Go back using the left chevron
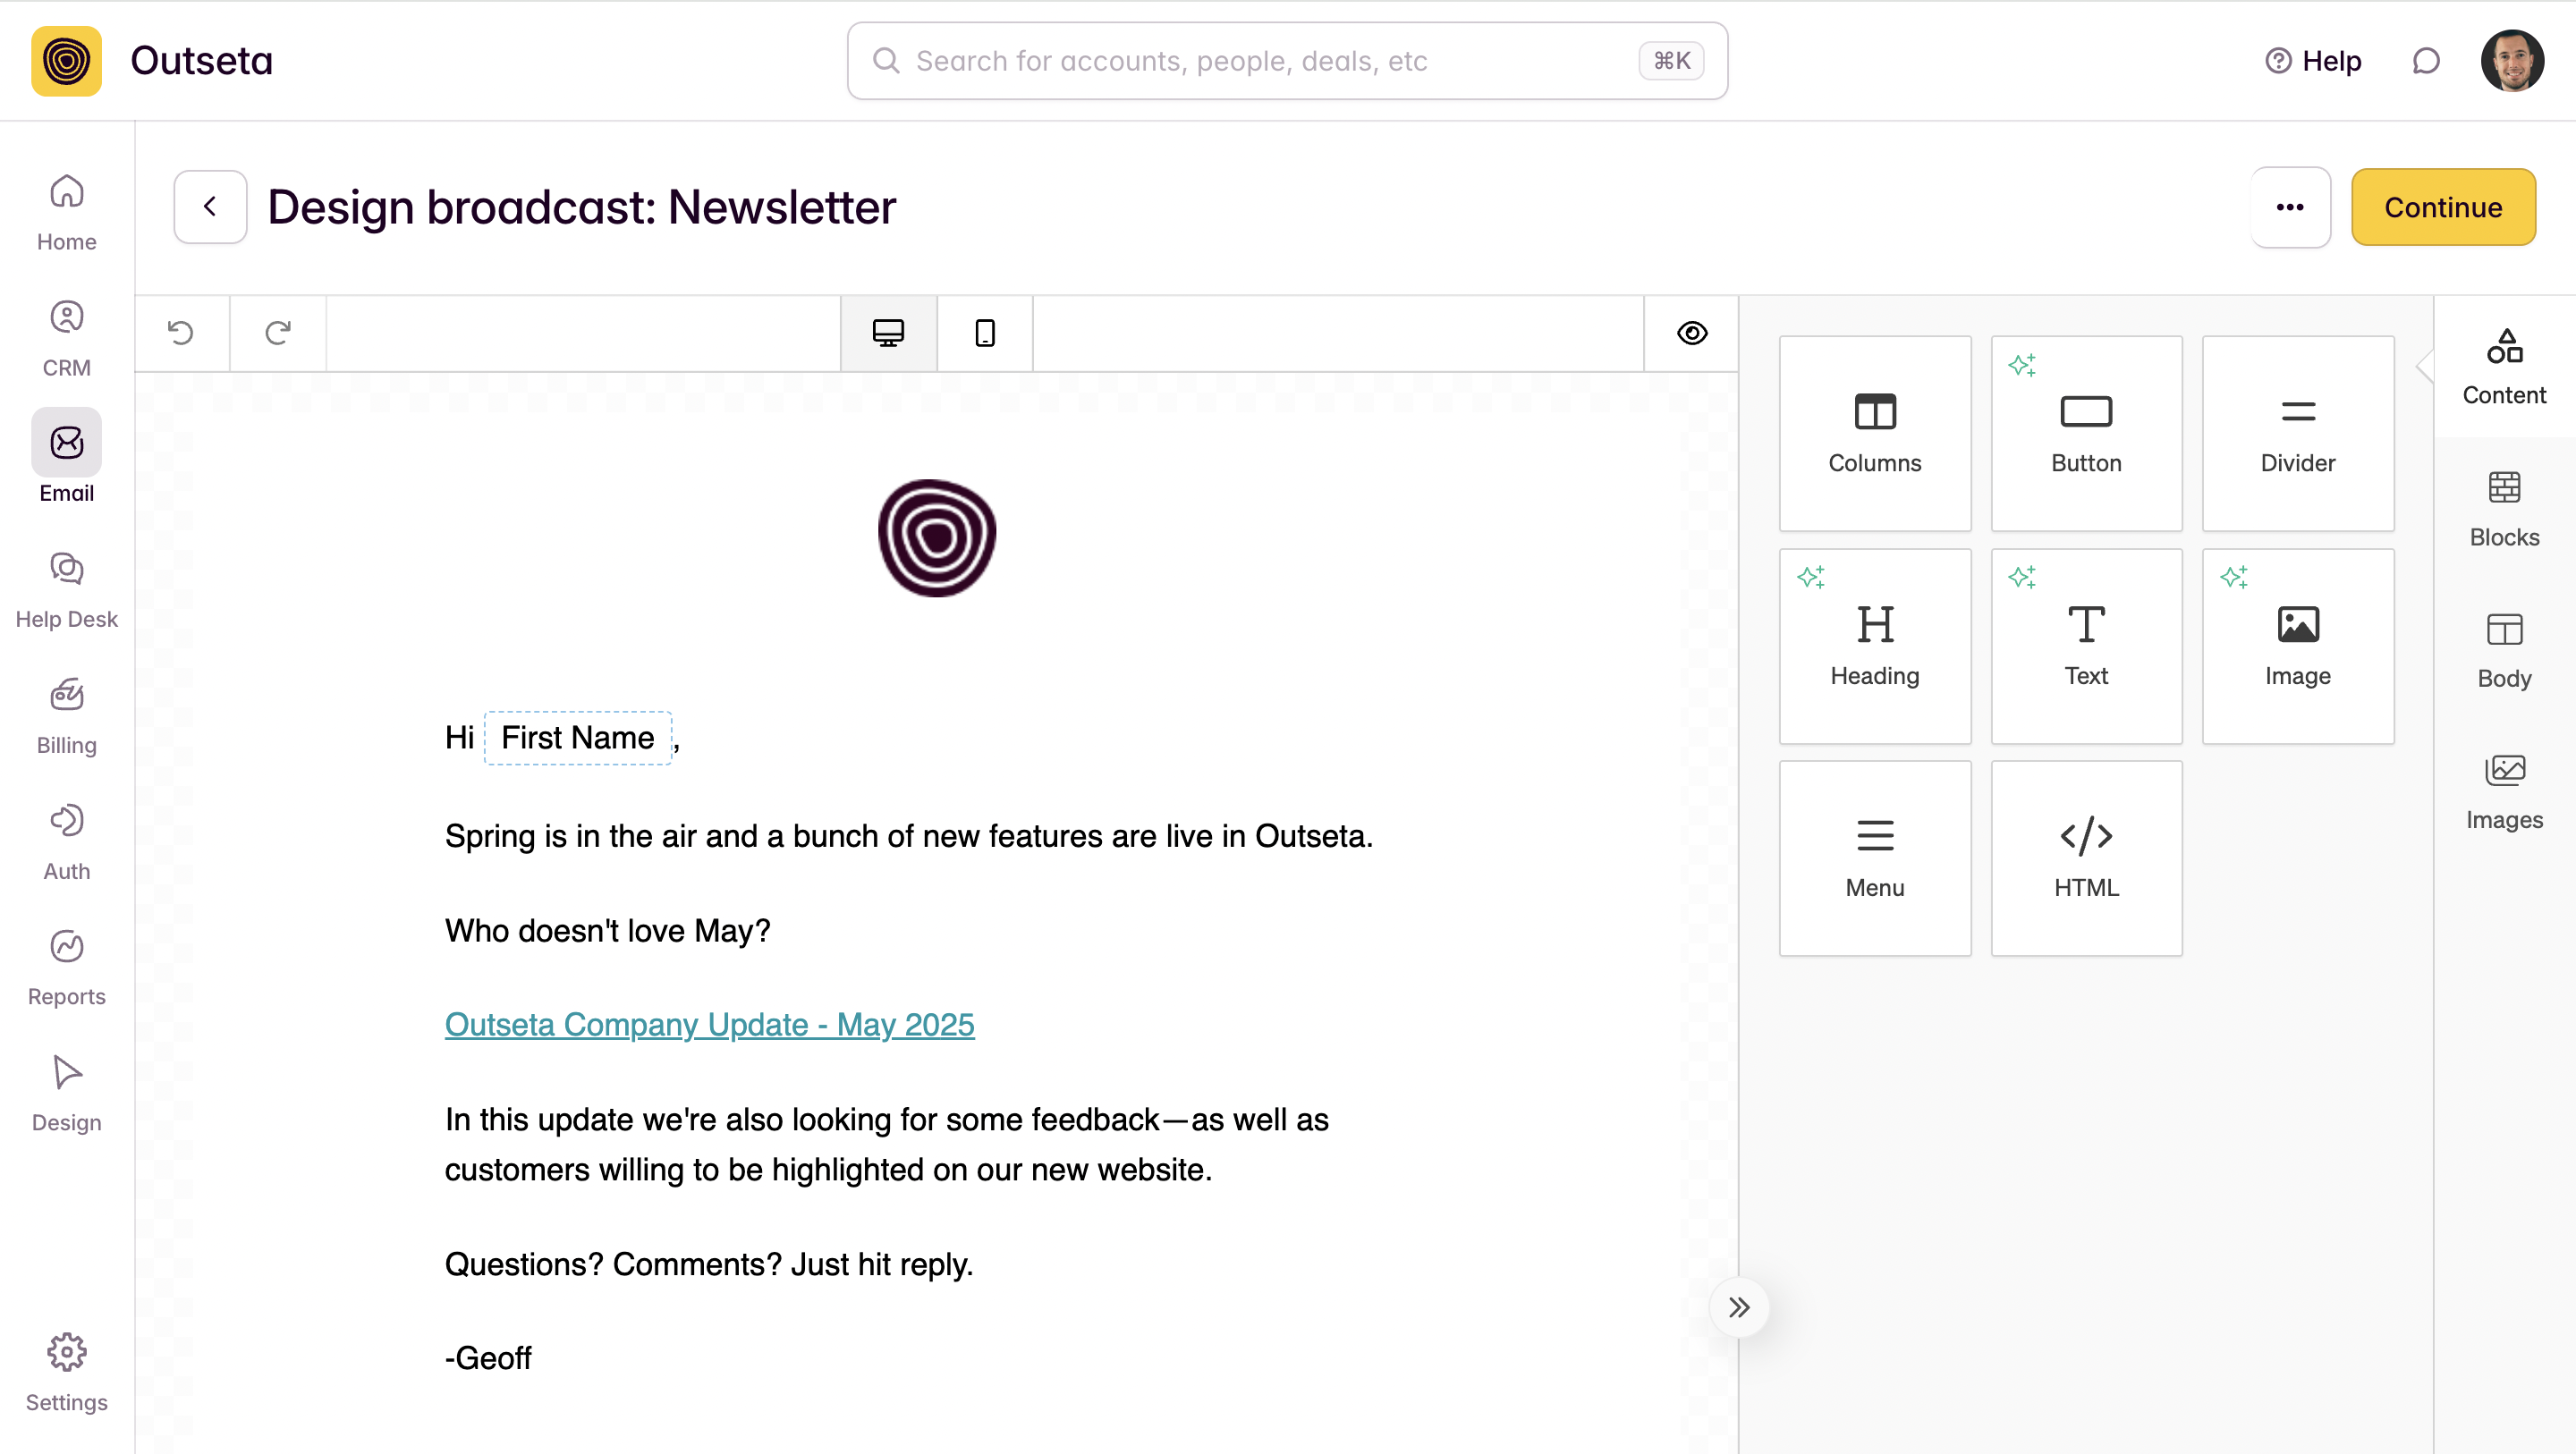Screen dimensions: 2576x1454 click(210, 207)
